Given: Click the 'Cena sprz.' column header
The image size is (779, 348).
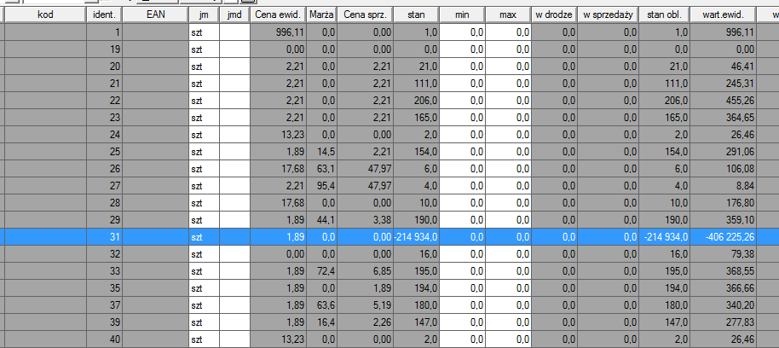Looking at the screenshot, I should pyautogui.click(x=366, y=15).
